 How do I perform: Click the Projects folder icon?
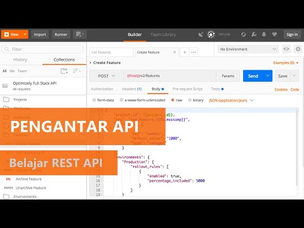[6, 99]
